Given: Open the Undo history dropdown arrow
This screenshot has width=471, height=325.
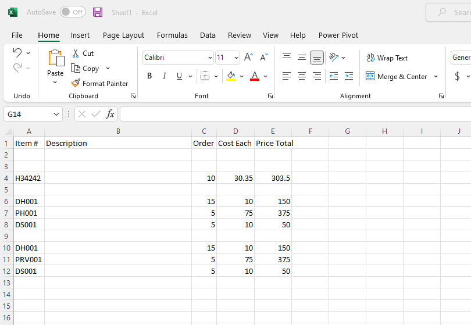Looking at the screenshot, I should pyautogui.click(x=28, y=53).
